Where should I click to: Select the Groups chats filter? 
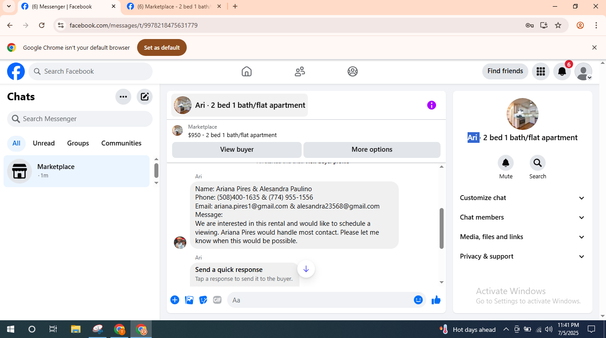tap(78, 143)
